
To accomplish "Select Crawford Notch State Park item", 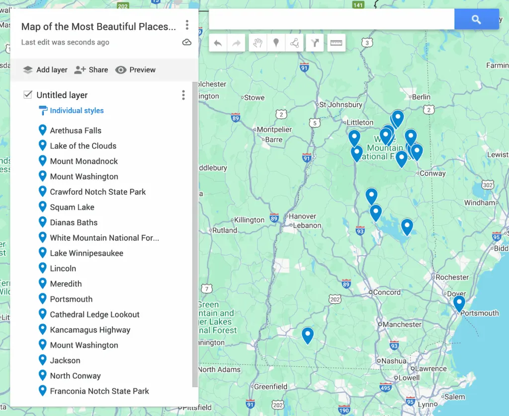I will click(98, 192).
